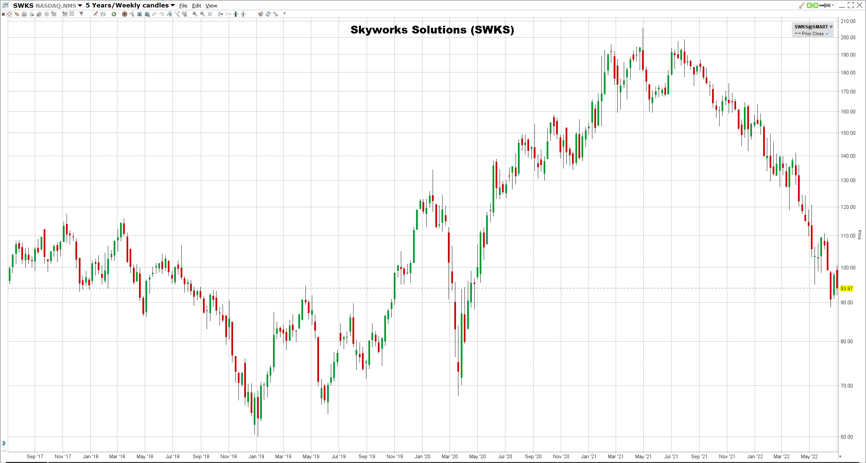The image size is (866, 463).
Task: Select the T text annotation tool
Action: coord(139,14)
